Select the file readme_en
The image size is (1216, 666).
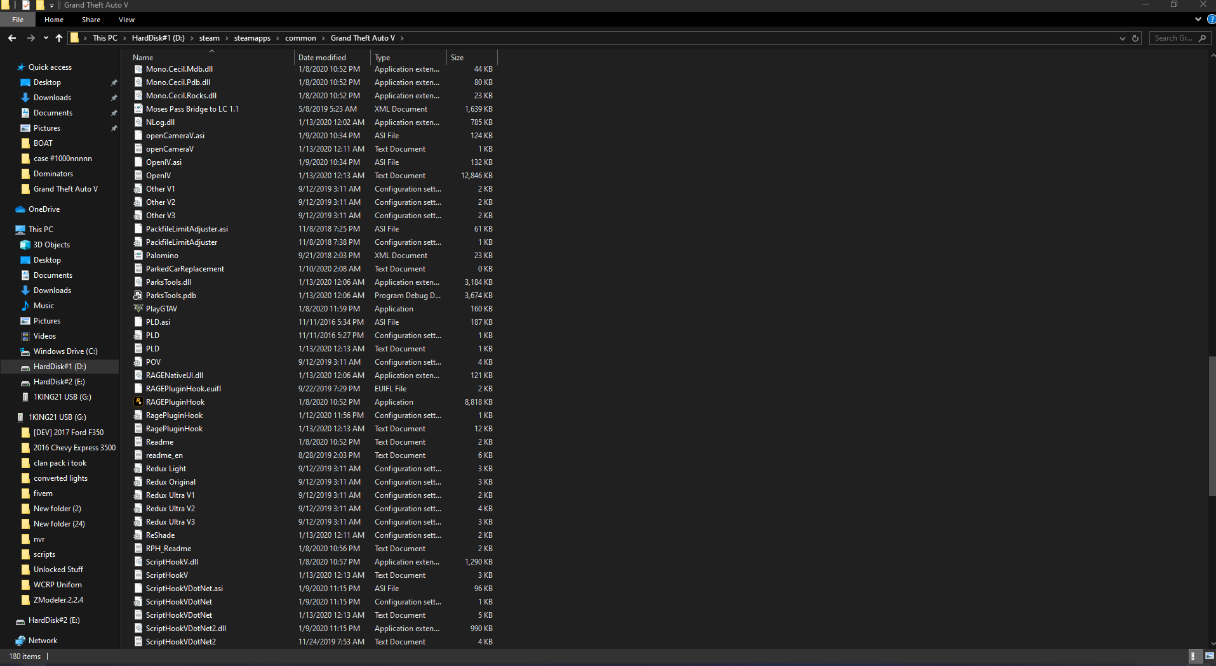coord(164,455)
